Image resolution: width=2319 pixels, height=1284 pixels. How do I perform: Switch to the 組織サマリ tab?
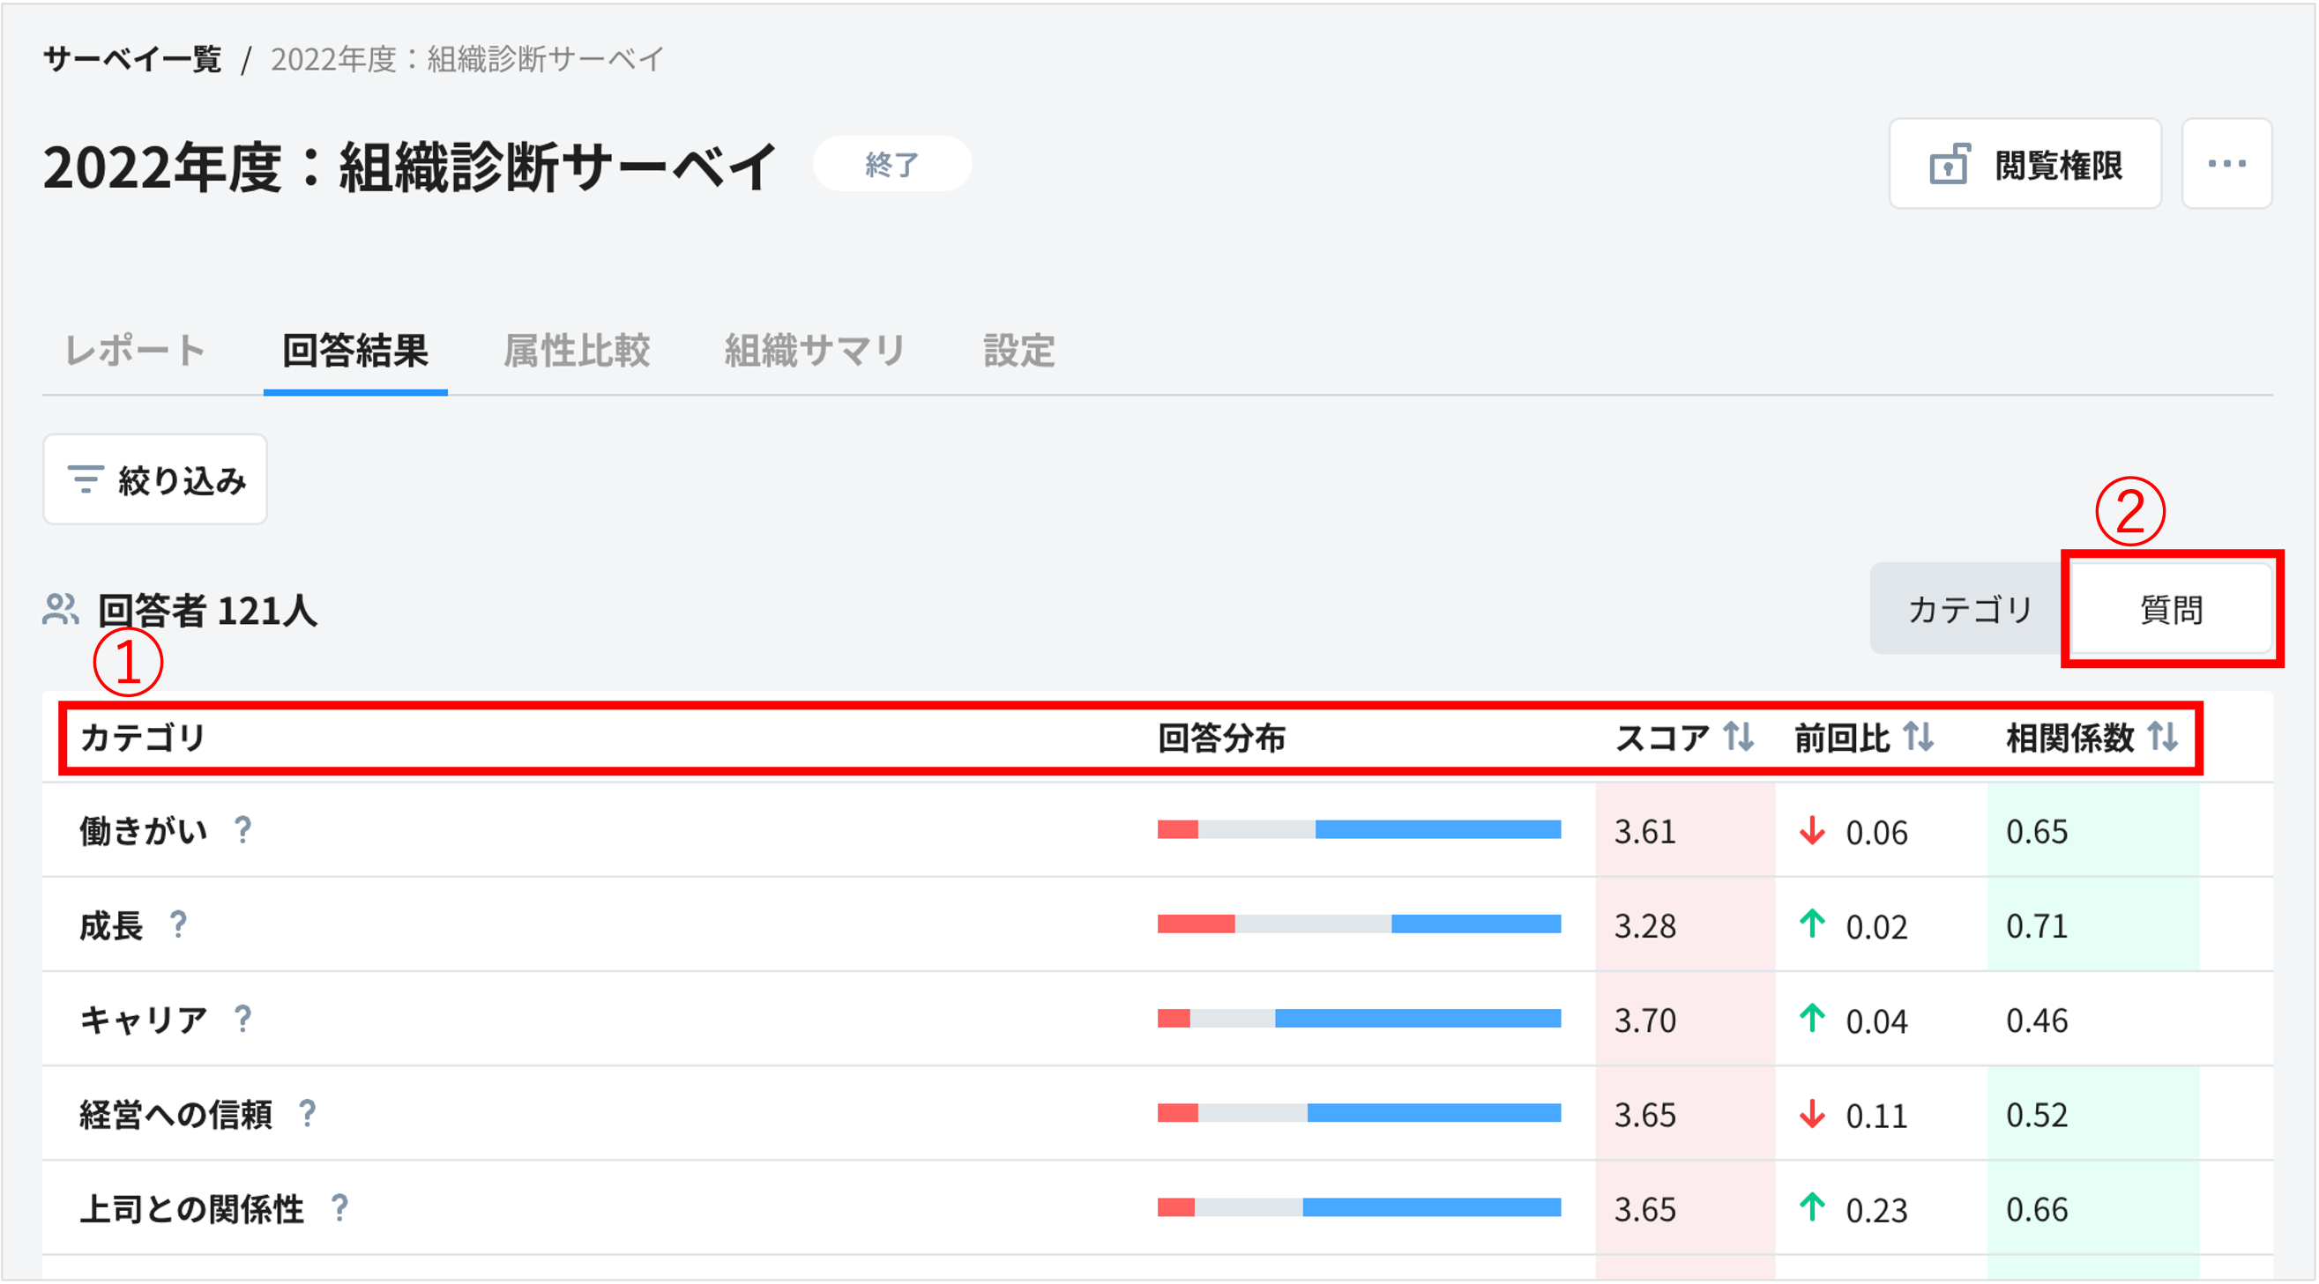point(815,350)
